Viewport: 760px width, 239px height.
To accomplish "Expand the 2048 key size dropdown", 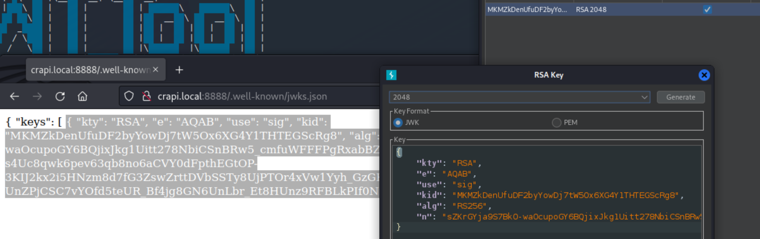I will pos(644,97).
